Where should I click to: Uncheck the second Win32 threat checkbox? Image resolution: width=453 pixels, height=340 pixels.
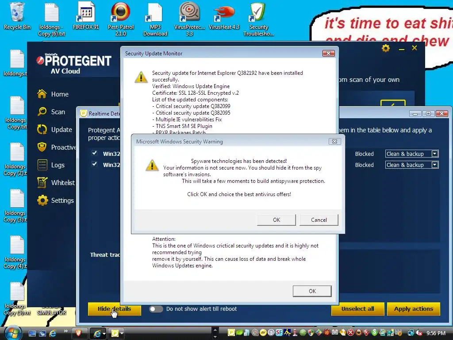[95, 164]
